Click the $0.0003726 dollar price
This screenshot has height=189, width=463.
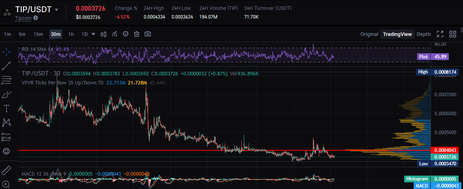[x=88, y=17]
